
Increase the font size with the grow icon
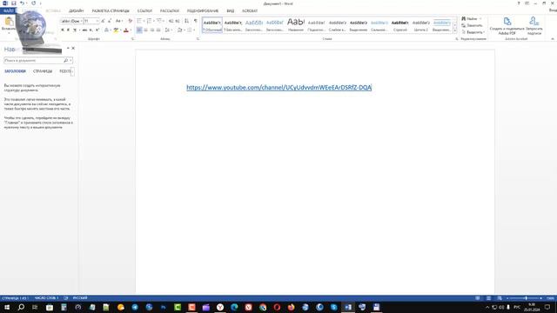(103, 21)
